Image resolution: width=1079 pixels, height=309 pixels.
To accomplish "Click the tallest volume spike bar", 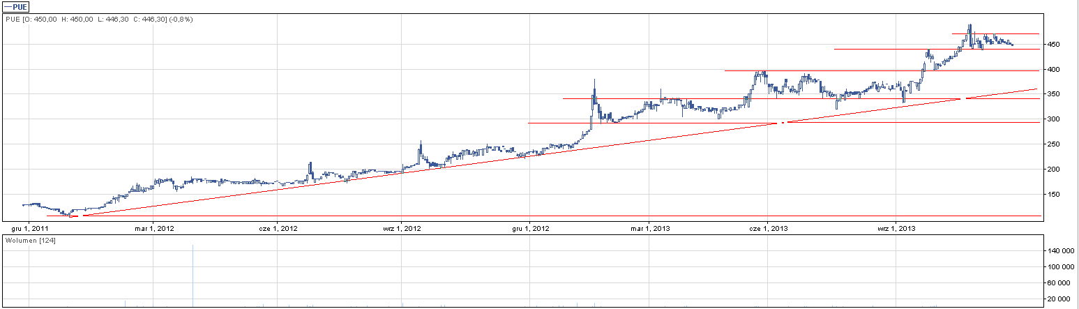I will [193, 276].
